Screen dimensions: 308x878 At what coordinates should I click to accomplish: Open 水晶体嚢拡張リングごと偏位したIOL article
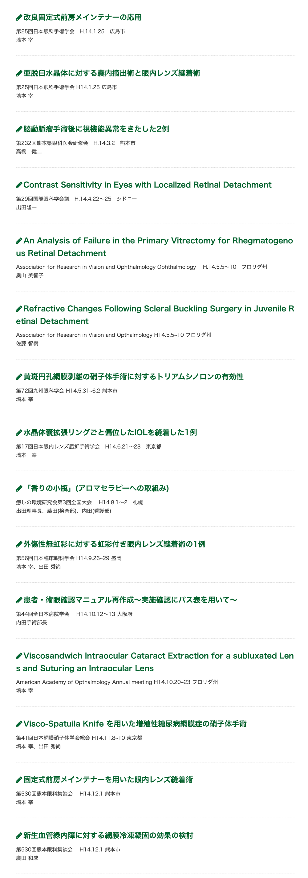pos(110,433)
